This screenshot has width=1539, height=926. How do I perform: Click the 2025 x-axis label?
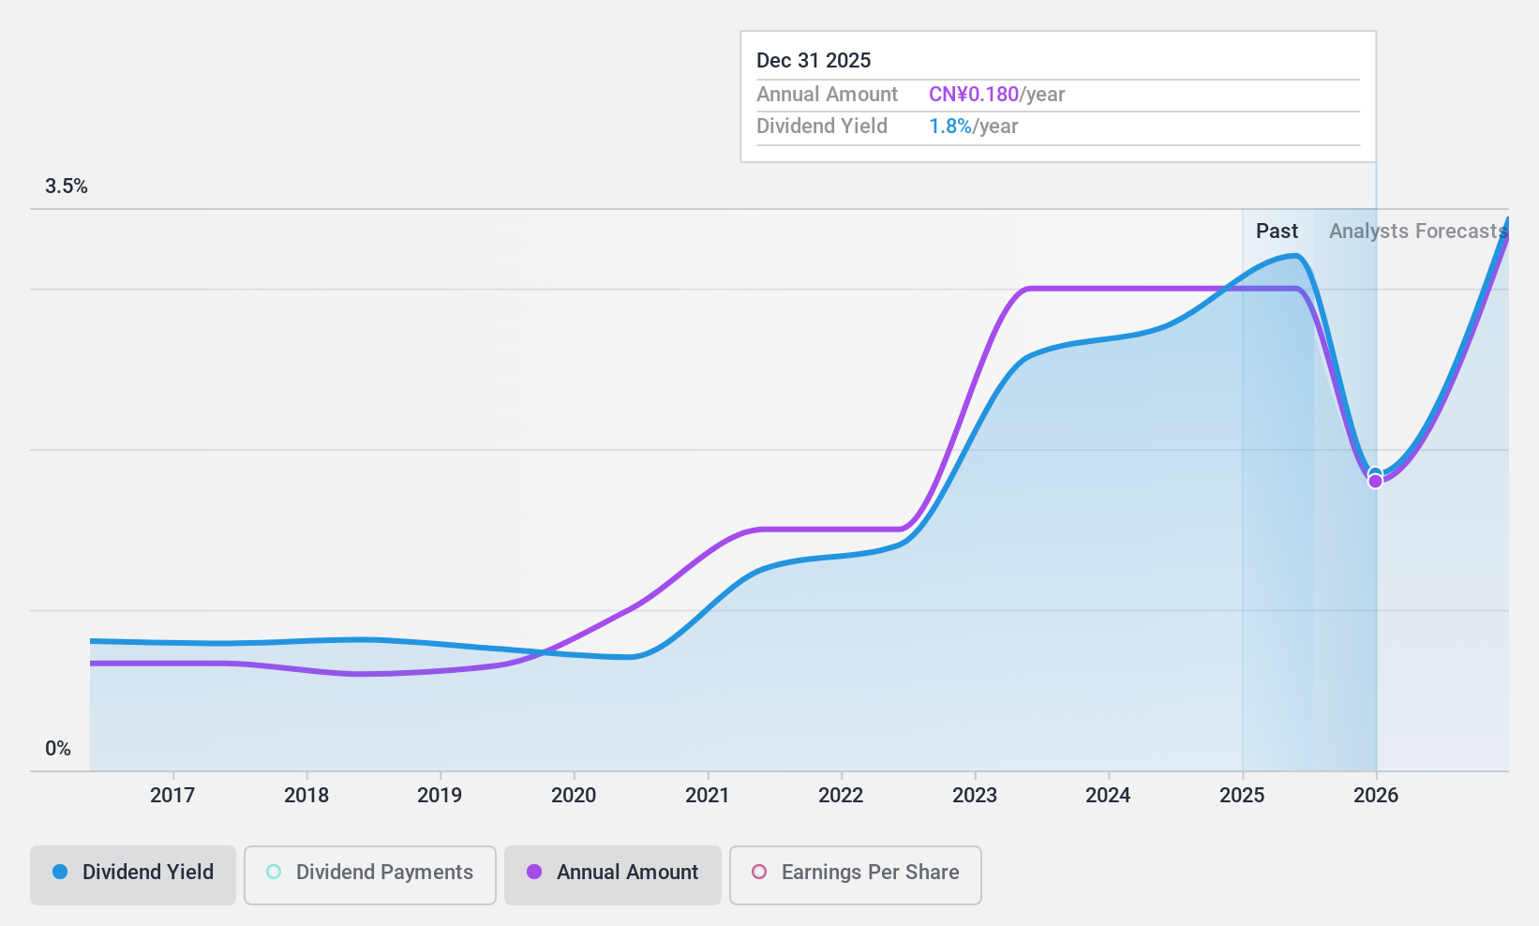click(1242, 796)
